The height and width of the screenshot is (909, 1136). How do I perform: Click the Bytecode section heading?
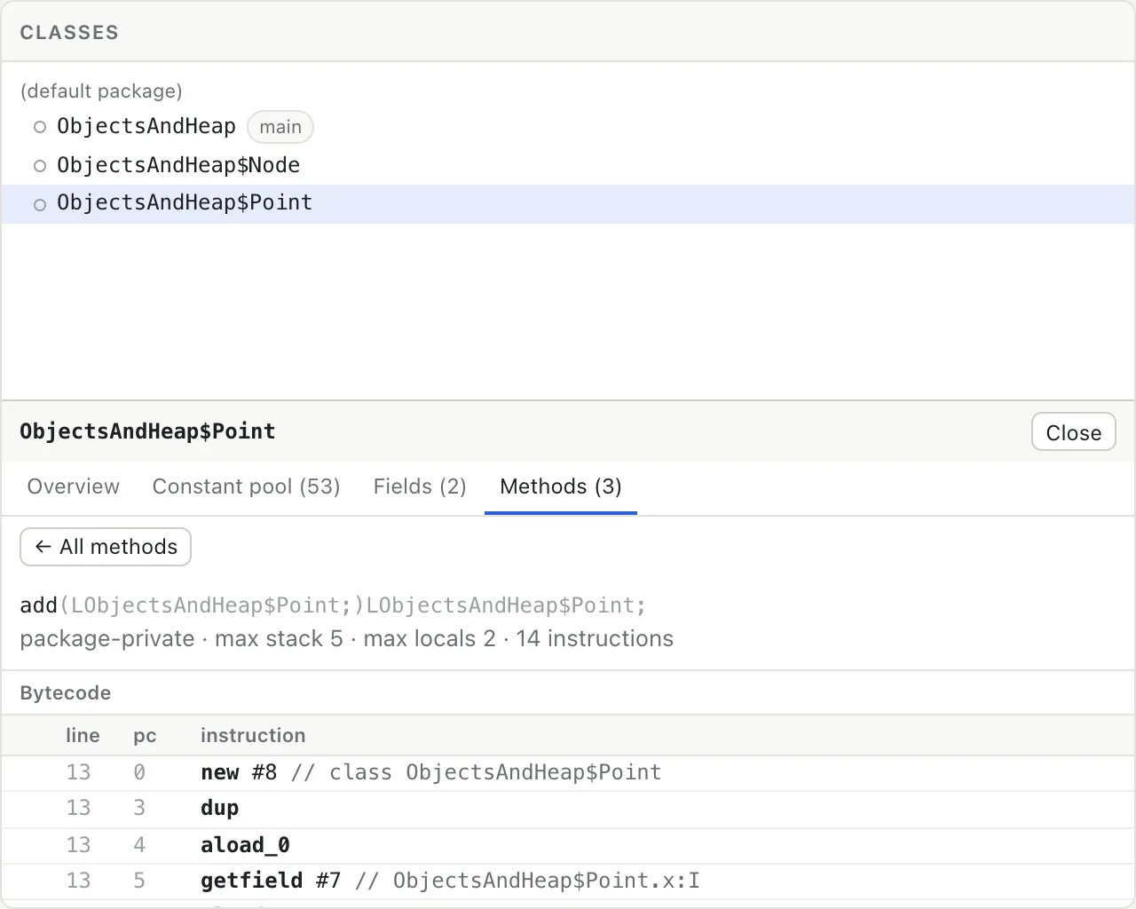click(66, 693)
